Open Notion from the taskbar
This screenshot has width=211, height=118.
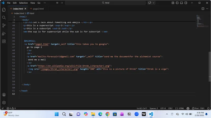pyautogui.click(x=129, y=114)
